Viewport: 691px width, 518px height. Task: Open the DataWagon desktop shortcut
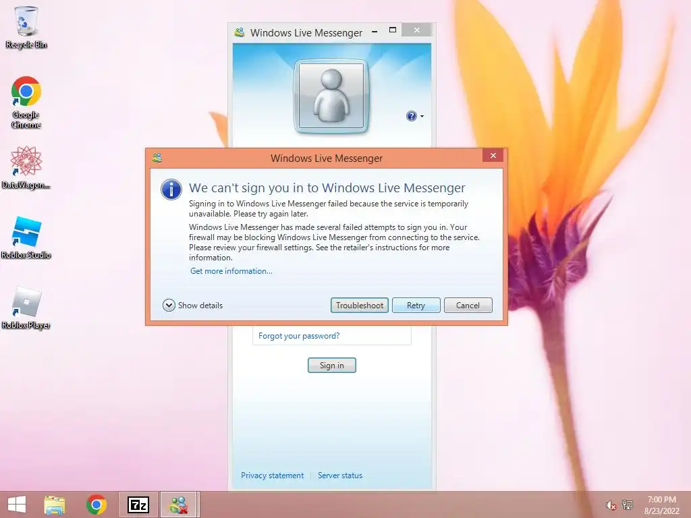[x=26, y=167]
